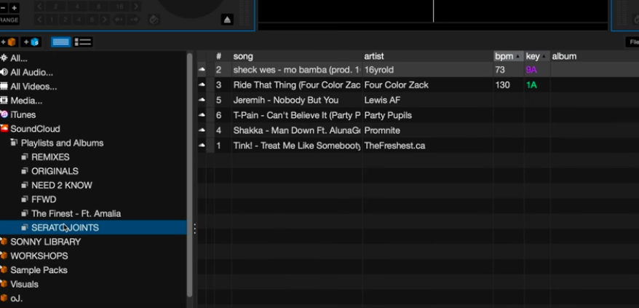This screenshot has height=308, width=639.
Task: Select the 1 beat jump value
Action: point(52,20)
